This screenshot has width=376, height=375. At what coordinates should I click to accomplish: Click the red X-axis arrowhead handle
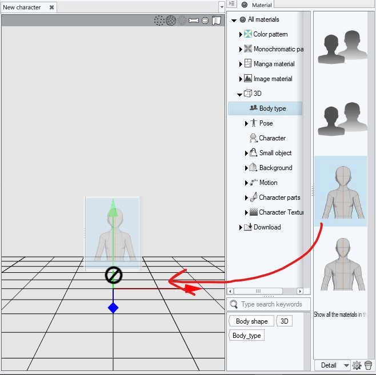pos(193,289)
